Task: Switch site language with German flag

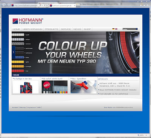Action: pos(113,29)
